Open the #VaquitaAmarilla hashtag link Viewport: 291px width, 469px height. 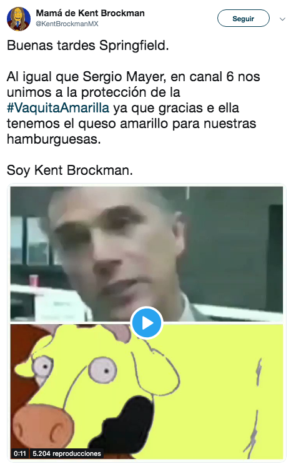(x=58, y=107)
